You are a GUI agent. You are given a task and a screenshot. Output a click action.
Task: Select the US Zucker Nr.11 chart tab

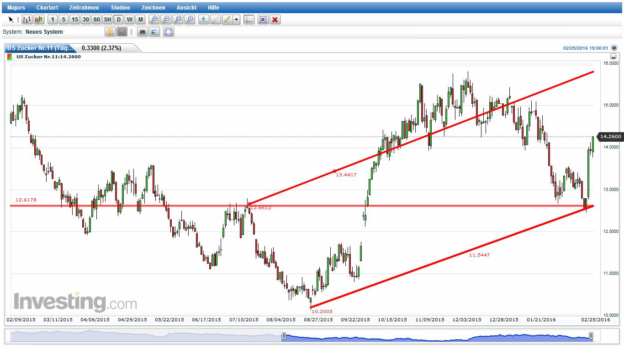pos(41,48)
